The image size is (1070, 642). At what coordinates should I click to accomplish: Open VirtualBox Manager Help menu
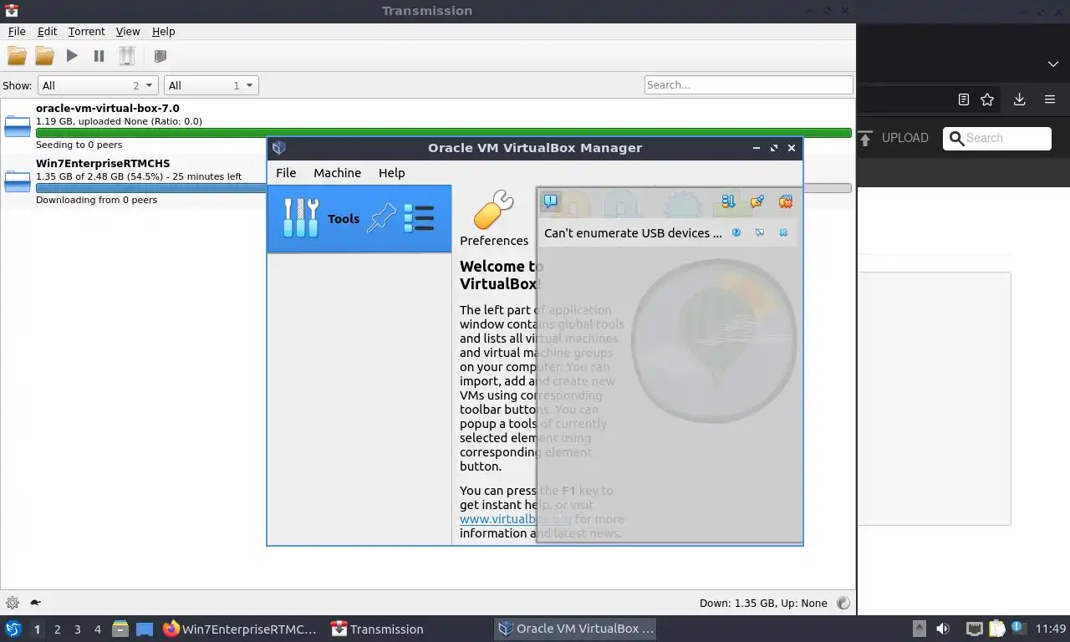point(391,173)
